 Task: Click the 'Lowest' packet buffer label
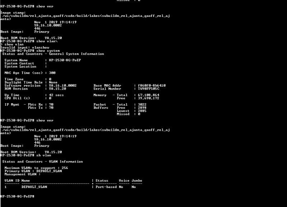point(123,111)
